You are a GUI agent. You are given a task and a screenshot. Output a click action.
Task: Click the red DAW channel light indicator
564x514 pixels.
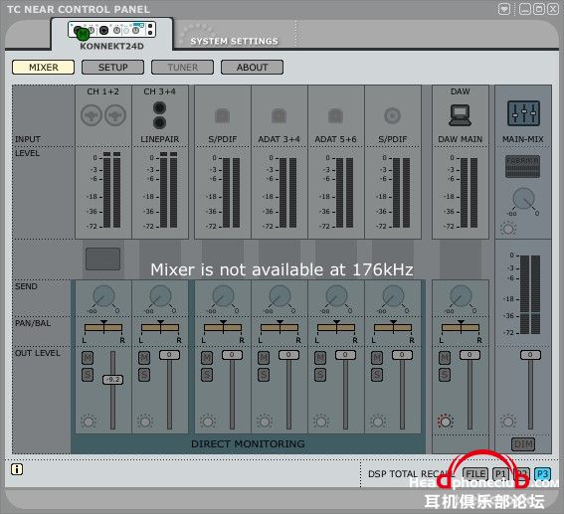point(446,422)
